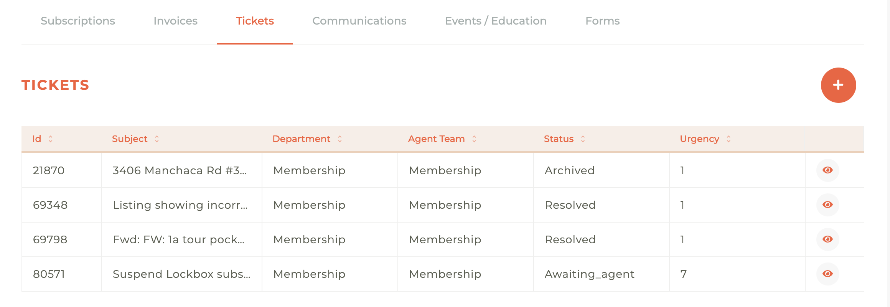Toggle Department column sort order

(x=340, y=139)
